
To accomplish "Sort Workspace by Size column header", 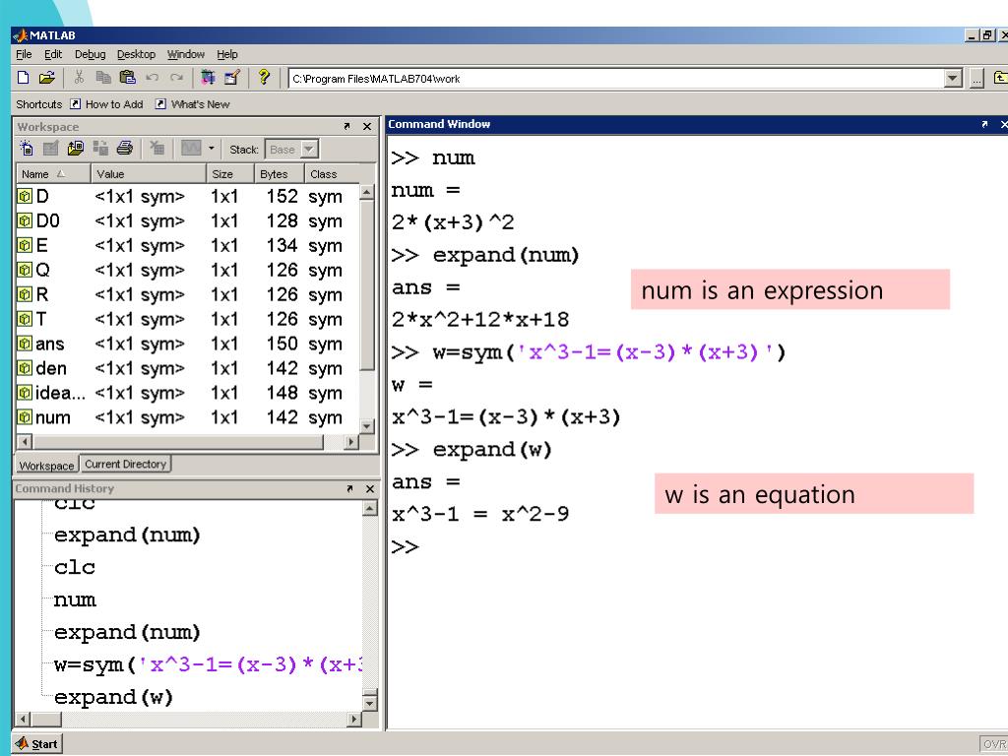I will coord(230,173).
